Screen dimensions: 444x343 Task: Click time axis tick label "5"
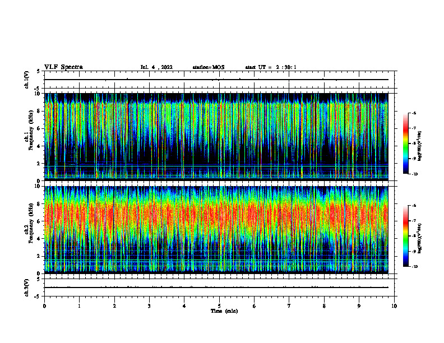(219, 306)
